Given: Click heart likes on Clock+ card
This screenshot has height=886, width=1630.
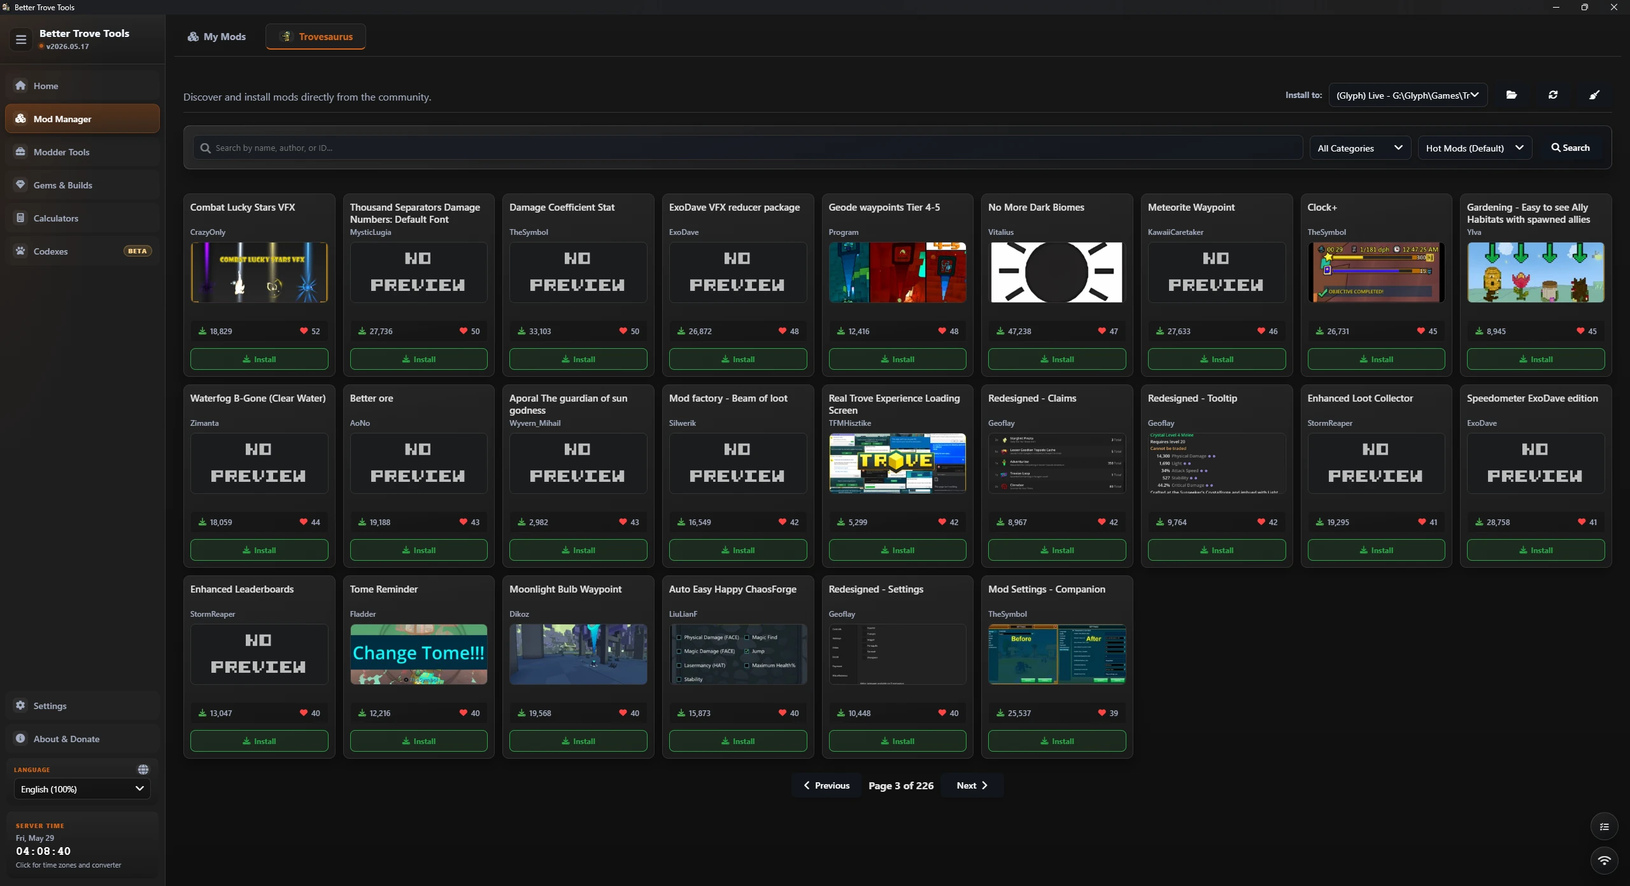Looking at the screenshot, I should 1427,331.
